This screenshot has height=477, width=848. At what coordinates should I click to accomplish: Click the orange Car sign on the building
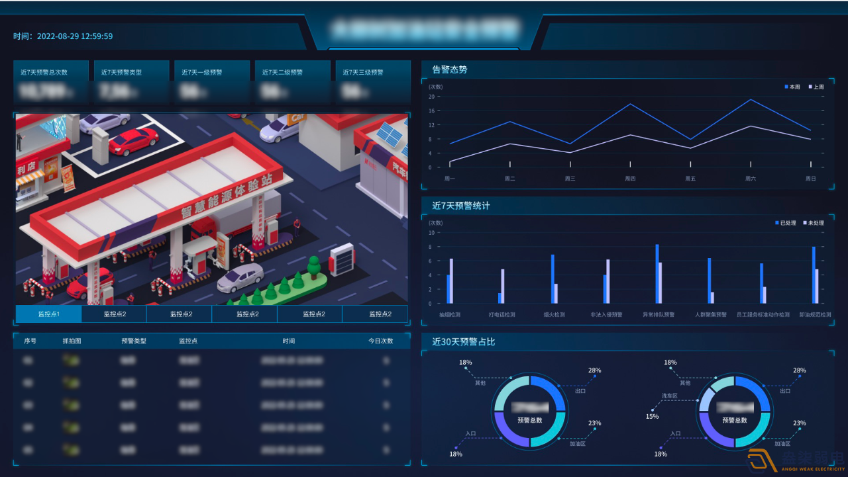295,118
